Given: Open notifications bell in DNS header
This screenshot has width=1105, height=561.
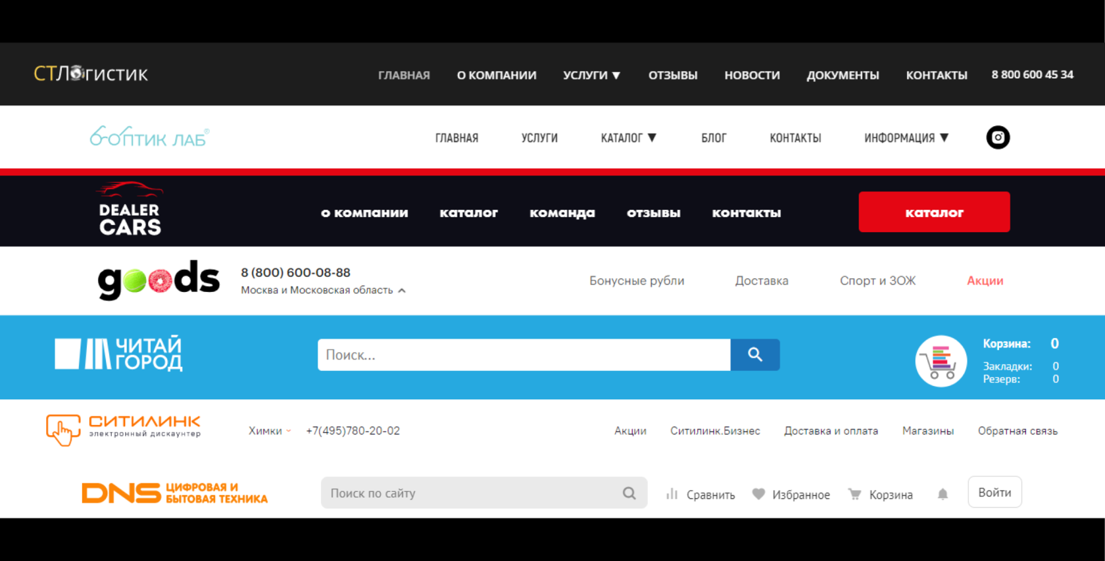Looking at the screenshot, I should click(943, 494).
